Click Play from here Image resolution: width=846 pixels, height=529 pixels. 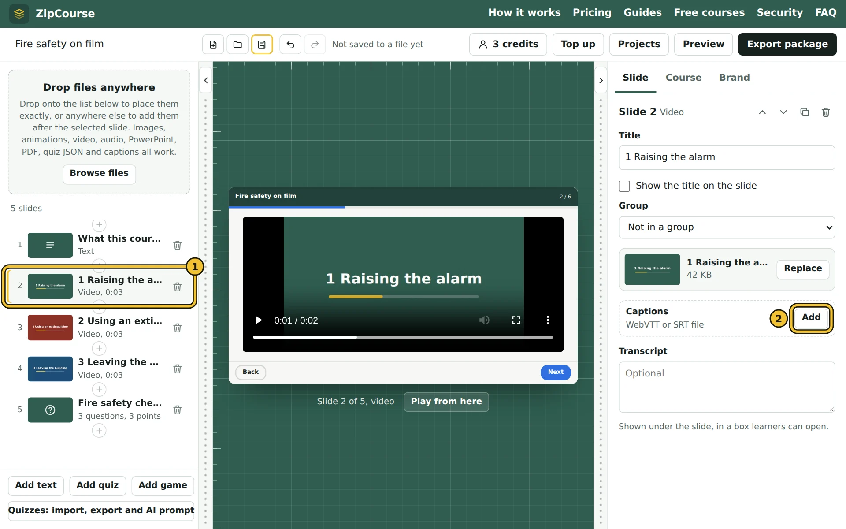(x=446, y=402)
